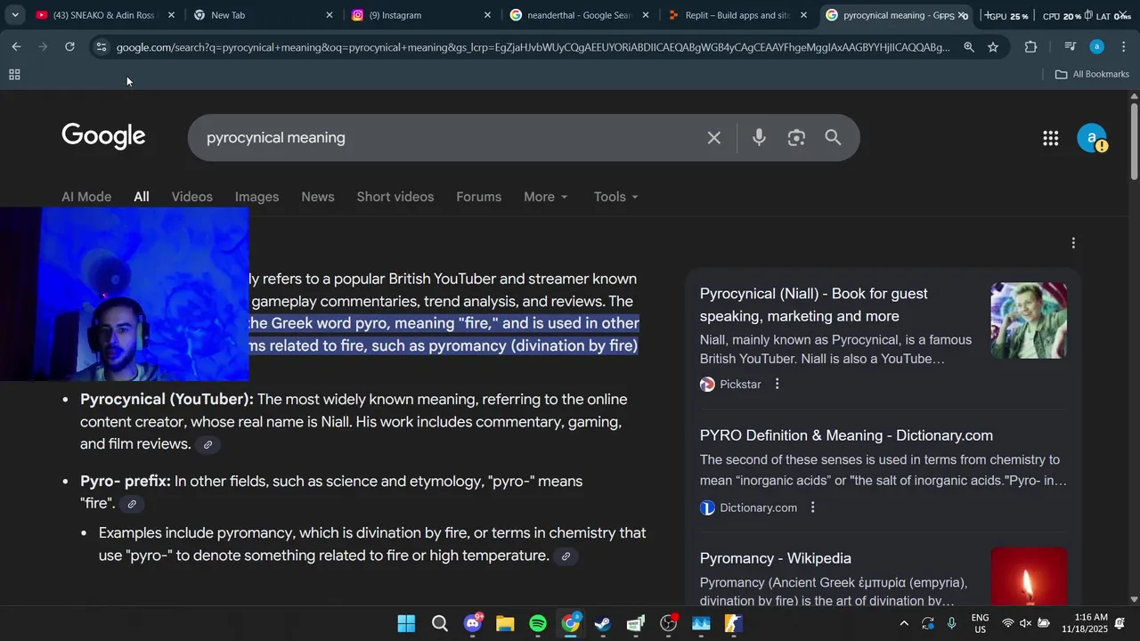This screenshot has width=1140, height=641.
Task: Reload the current page
Action: [69, 47]
